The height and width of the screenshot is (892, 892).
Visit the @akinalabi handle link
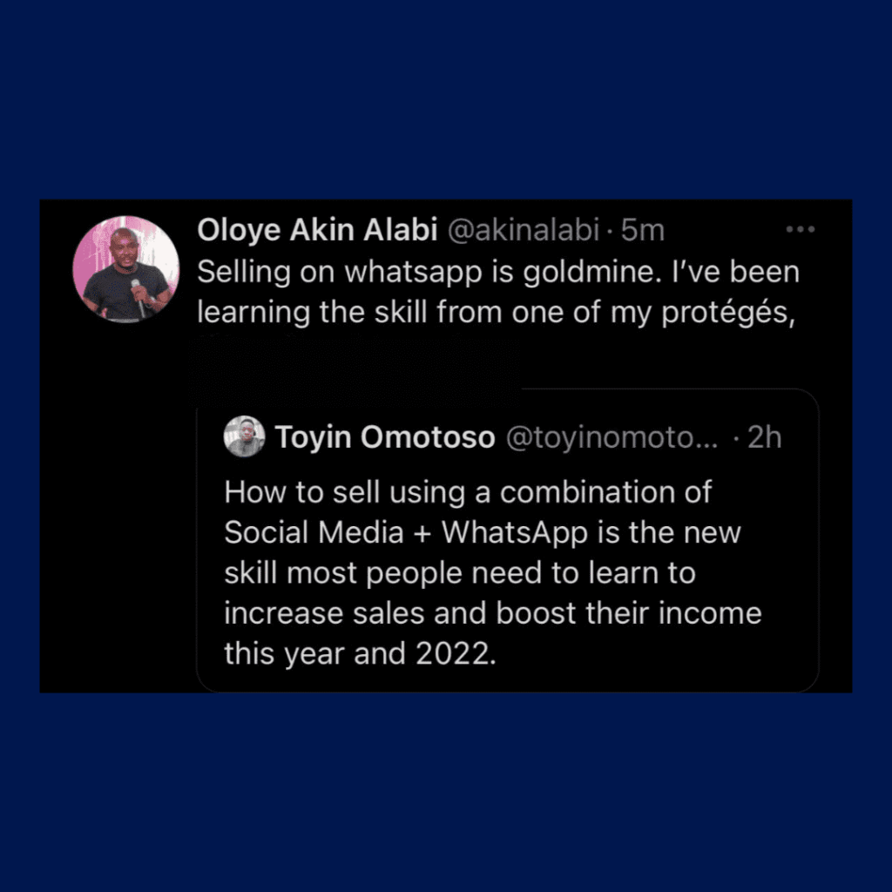point(523,230)
